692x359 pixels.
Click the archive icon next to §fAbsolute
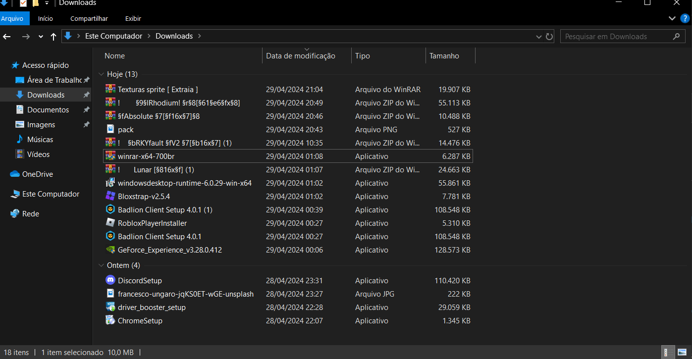(110, 116)
